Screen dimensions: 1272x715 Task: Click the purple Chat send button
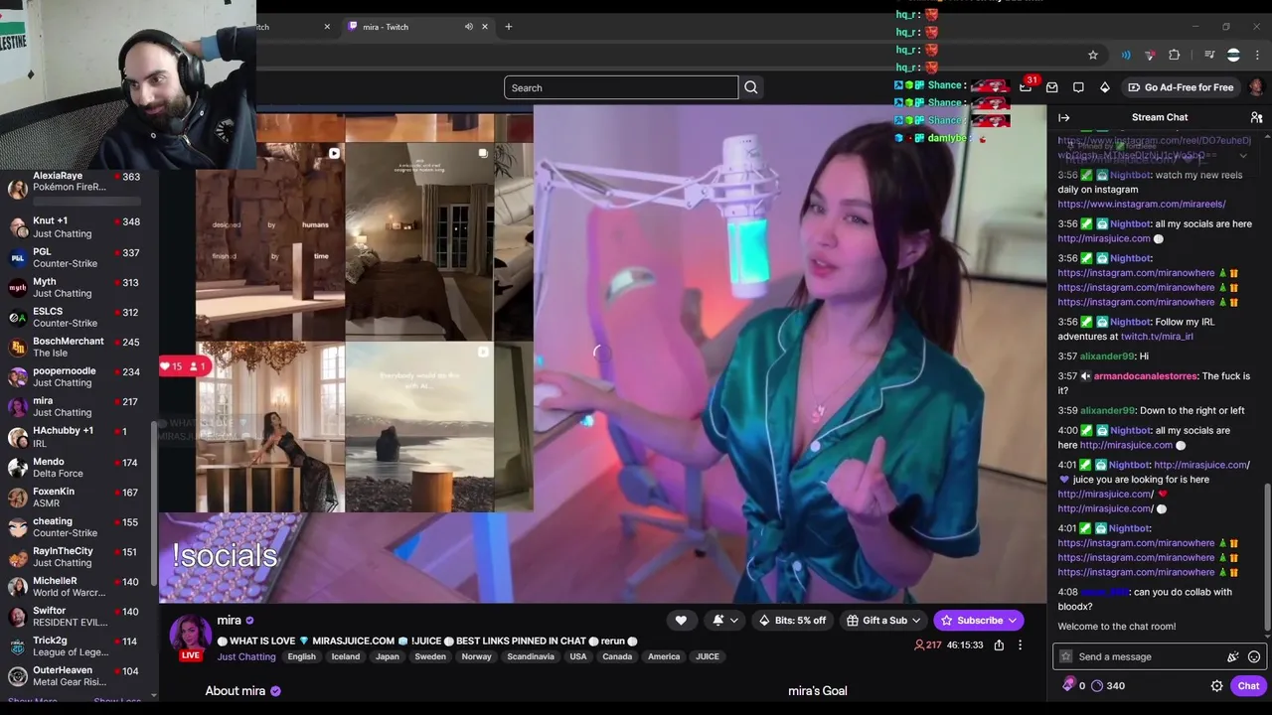(x=1248, y=685)
